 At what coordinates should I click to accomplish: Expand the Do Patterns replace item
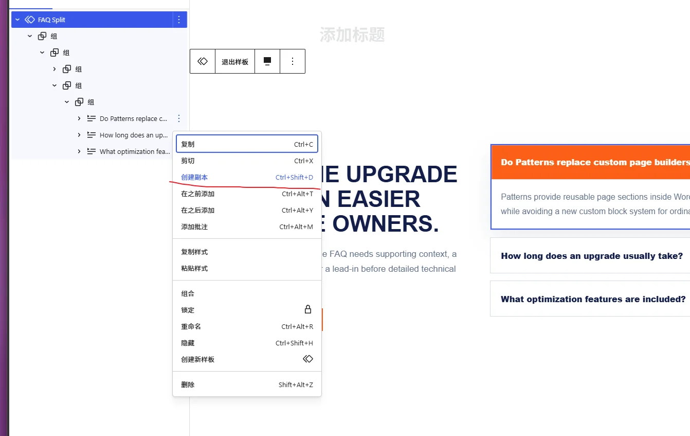click(x=79, y=118)
